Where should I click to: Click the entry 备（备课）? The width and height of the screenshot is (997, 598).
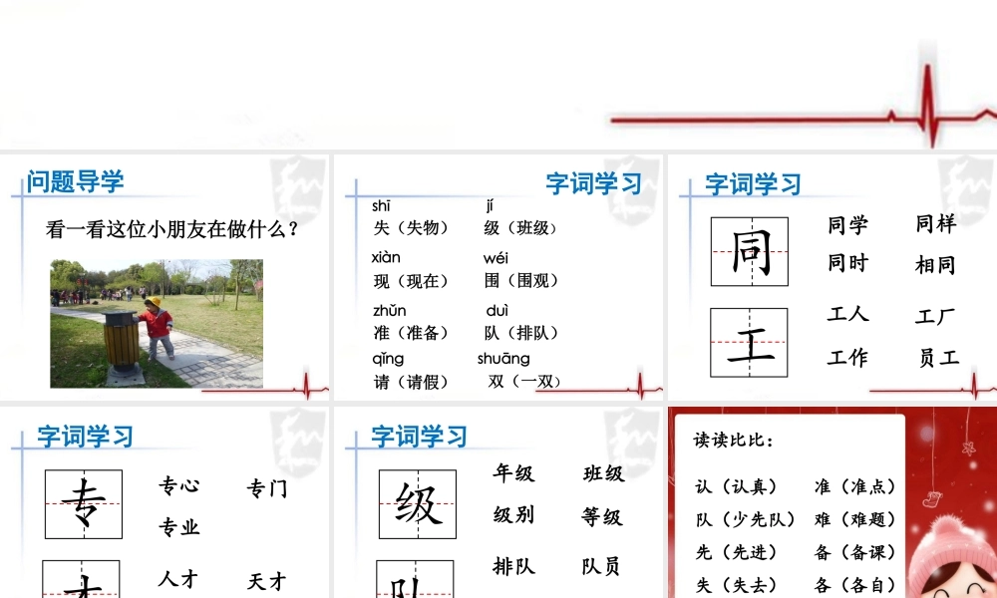pos(855,552)
